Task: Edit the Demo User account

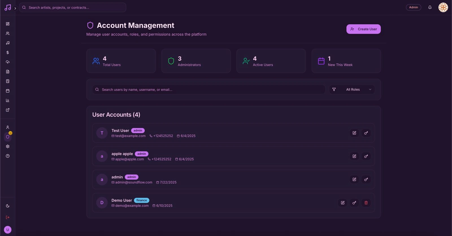Action: [342, 203]
